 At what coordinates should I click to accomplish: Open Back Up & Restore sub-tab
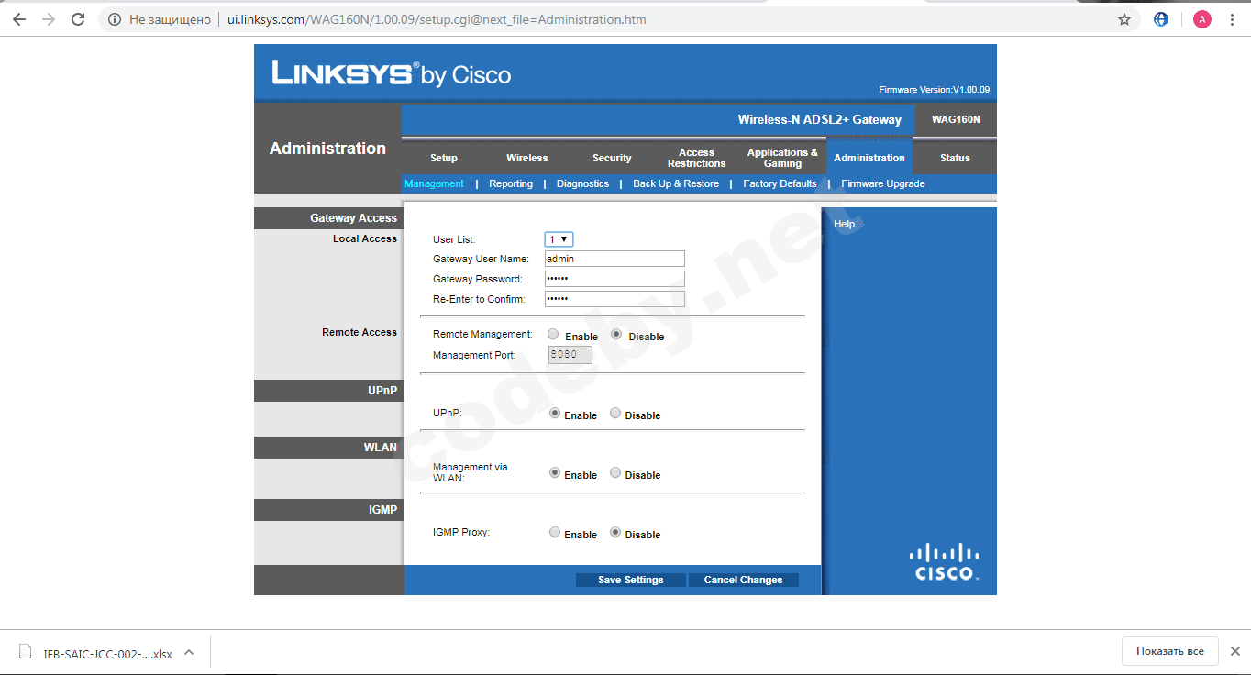tap(676, 183)
